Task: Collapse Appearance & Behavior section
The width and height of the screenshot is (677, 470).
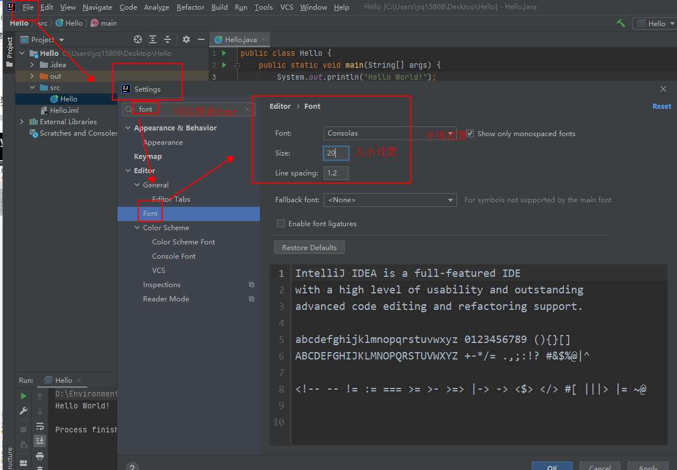Action: tap(128, 128)
